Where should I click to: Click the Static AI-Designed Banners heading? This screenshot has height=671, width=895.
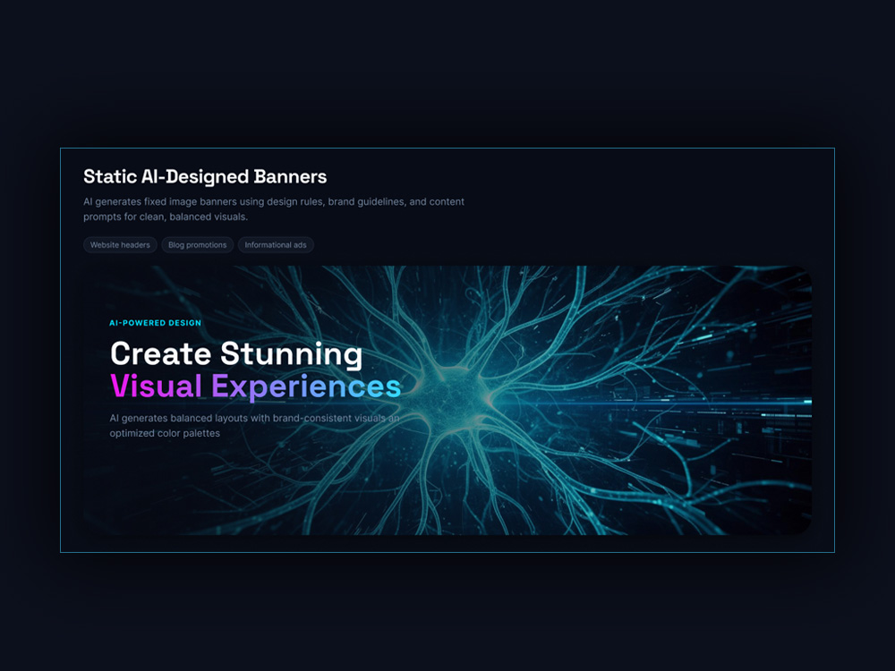click(205, 177)
